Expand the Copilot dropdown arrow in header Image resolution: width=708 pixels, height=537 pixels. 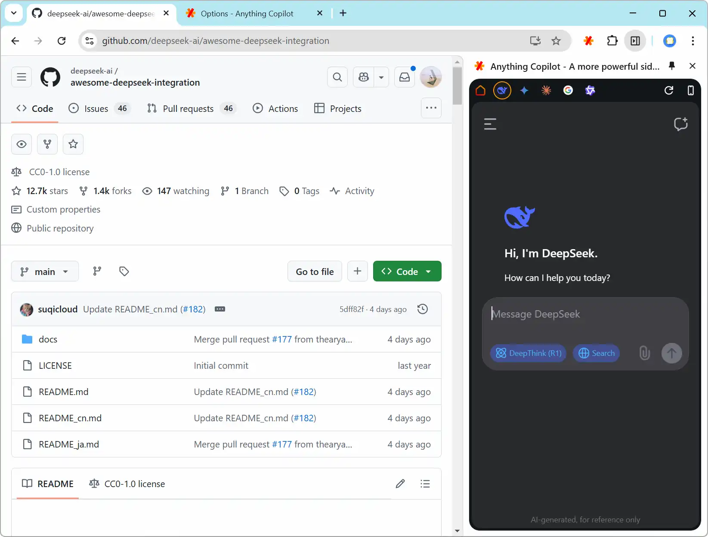click(381, 77)
